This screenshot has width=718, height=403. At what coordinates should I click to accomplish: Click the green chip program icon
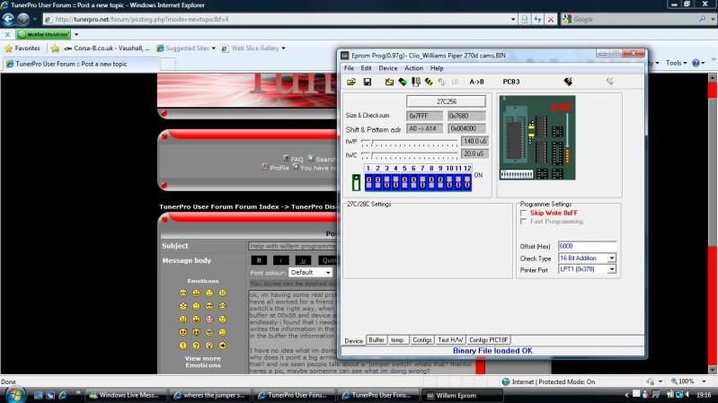403,82
